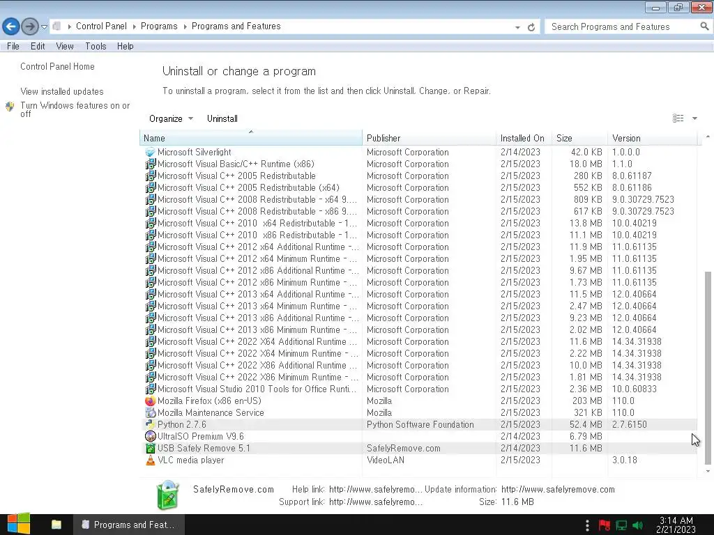Click the network tray icon
714x535 pixels.
click(x=621, y=525)
